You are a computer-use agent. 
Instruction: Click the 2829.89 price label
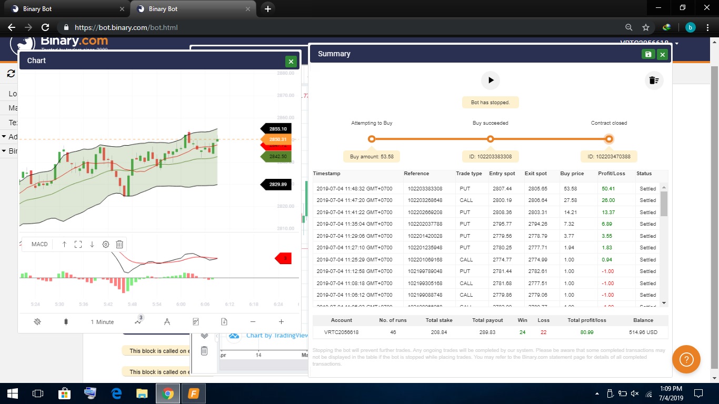[277, 184]
